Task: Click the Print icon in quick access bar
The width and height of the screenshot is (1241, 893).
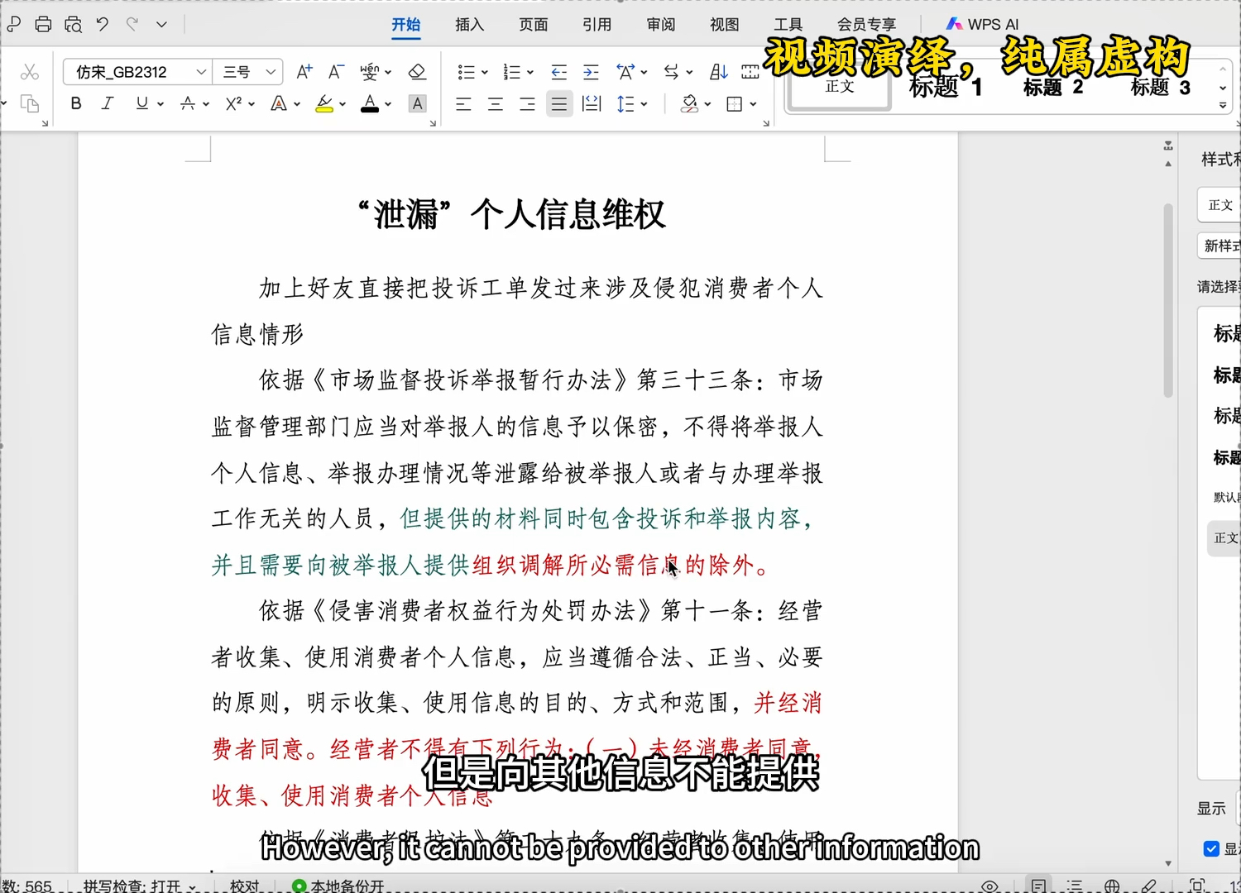Action: [43, 24]
